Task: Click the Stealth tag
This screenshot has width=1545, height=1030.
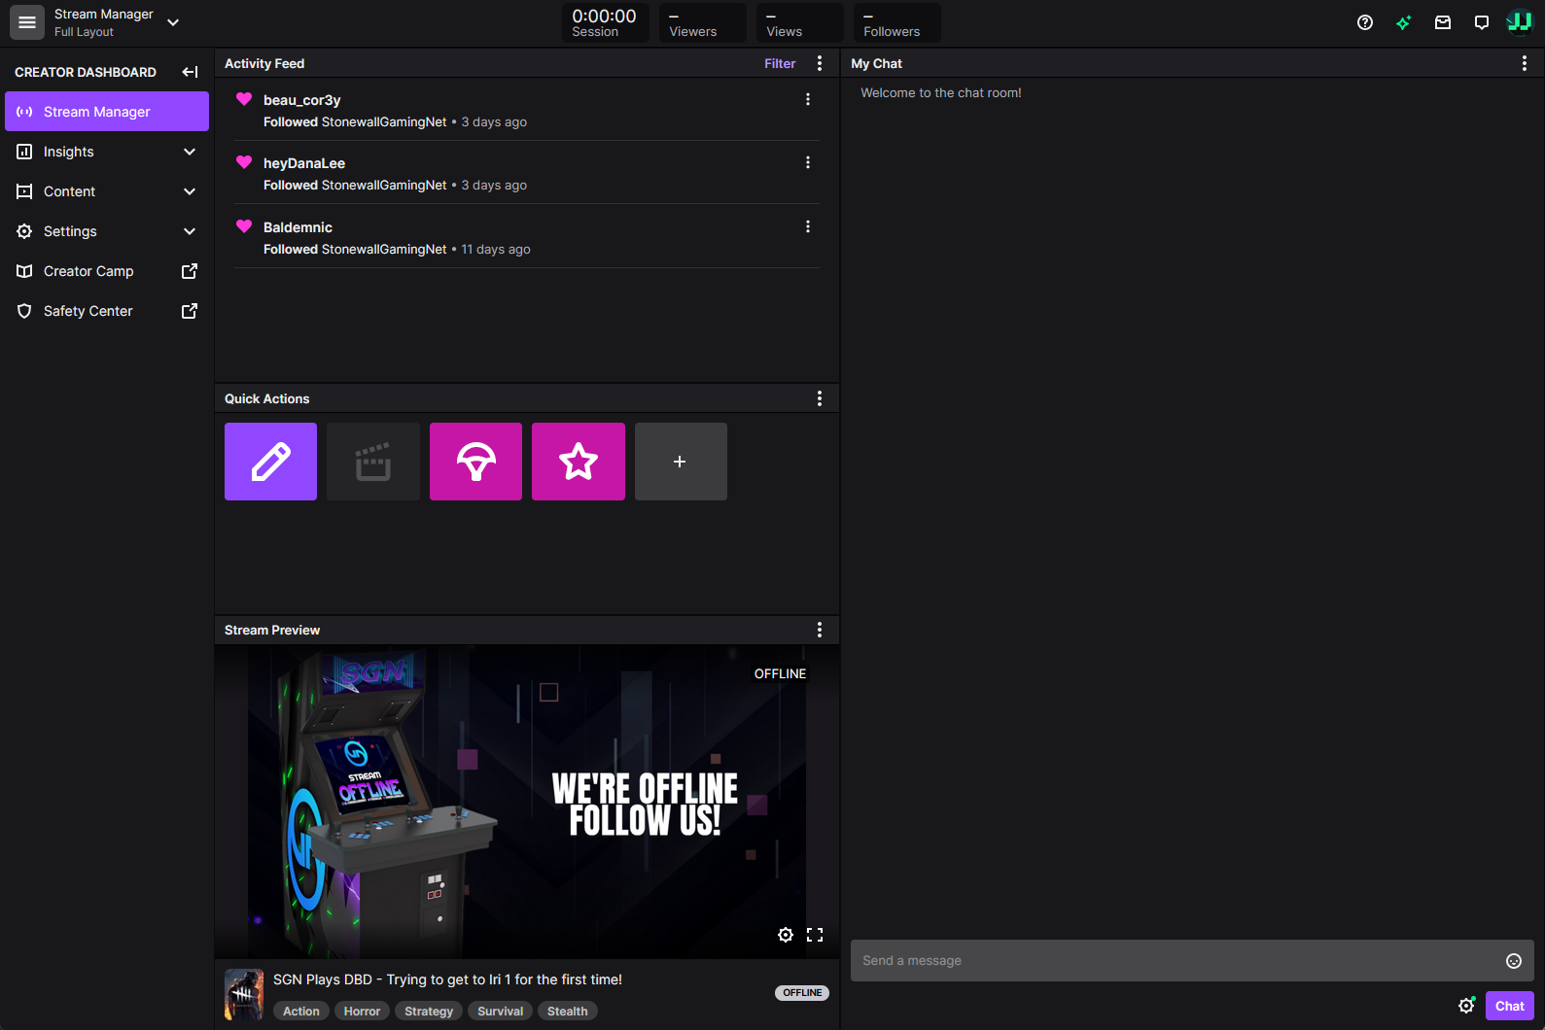Action: coord(568,1012)
